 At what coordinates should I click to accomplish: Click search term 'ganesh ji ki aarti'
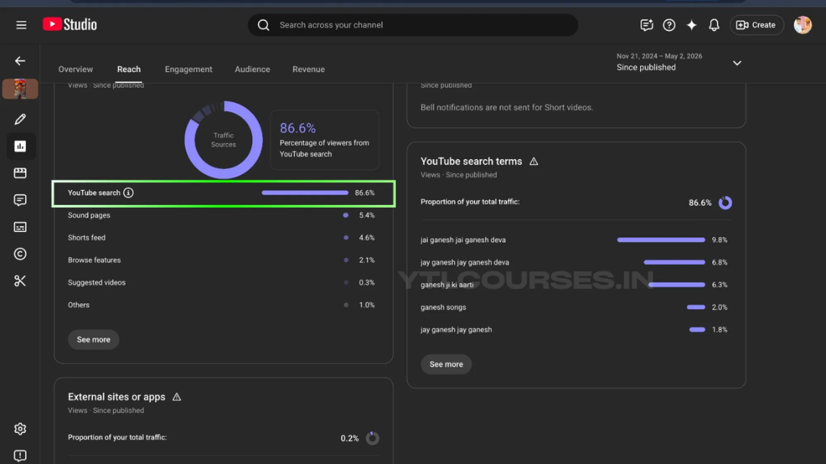pyautogui.click(x=447, y=285)
